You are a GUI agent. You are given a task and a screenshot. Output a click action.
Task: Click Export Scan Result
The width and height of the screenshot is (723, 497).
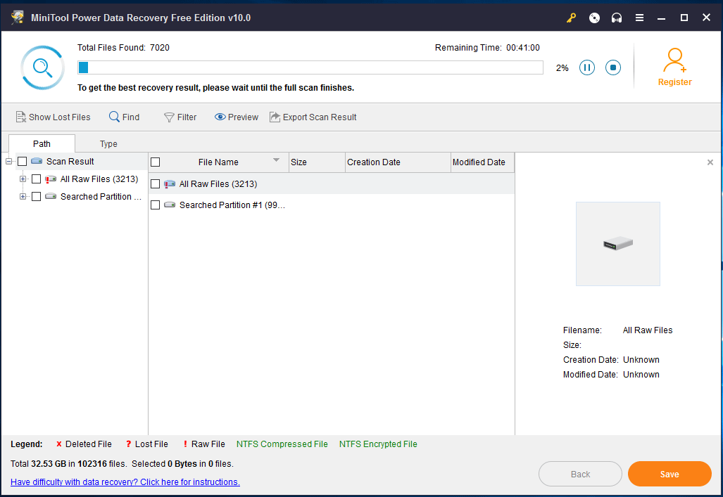tap(313, 117)
